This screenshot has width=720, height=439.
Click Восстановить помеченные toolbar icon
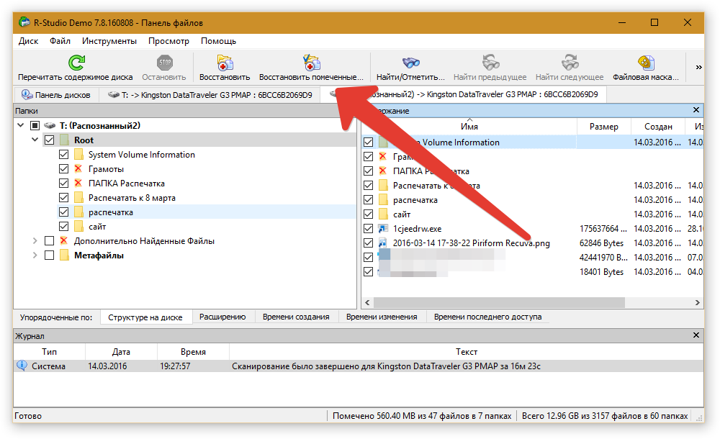[x=311, y=63]
